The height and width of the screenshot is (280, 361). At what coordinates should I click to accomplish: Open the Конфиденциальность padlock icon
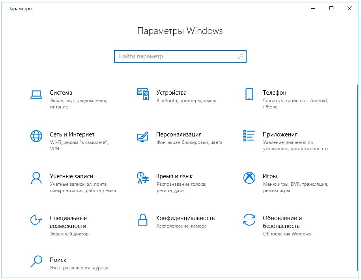(143, 220)
